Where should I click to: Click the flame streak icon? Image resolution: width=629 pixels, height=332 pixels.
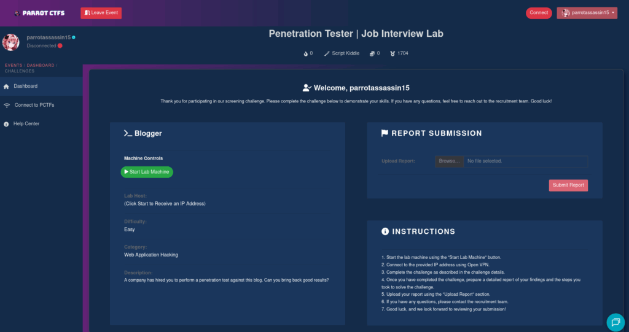305,53
